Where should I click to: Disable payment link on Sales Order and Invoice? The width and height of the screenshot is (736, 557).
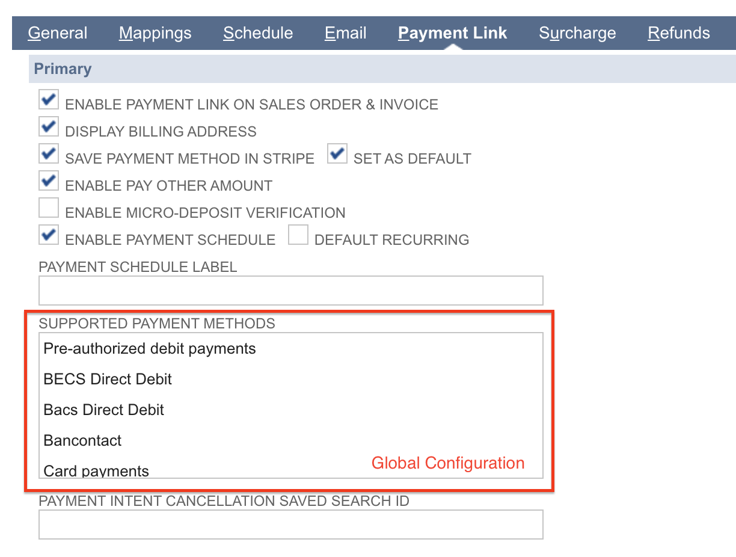pos(48,99)
